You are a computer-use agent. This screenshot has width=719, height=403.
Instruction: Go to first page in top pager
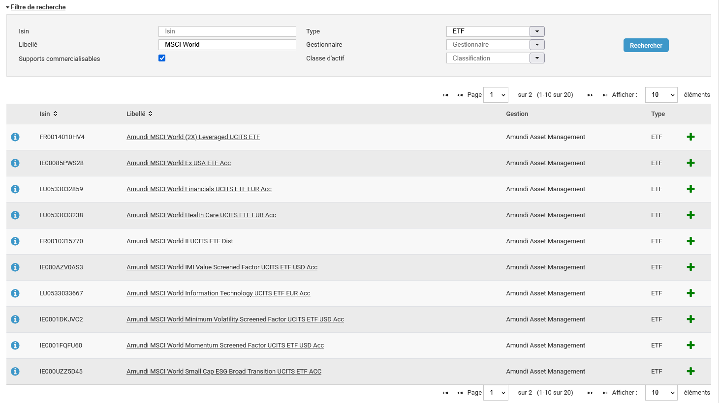tap(445, 95)
